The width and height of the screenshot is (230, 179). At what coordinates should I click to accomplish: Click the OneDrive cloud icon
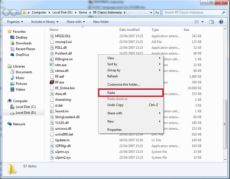click(12, 55)
